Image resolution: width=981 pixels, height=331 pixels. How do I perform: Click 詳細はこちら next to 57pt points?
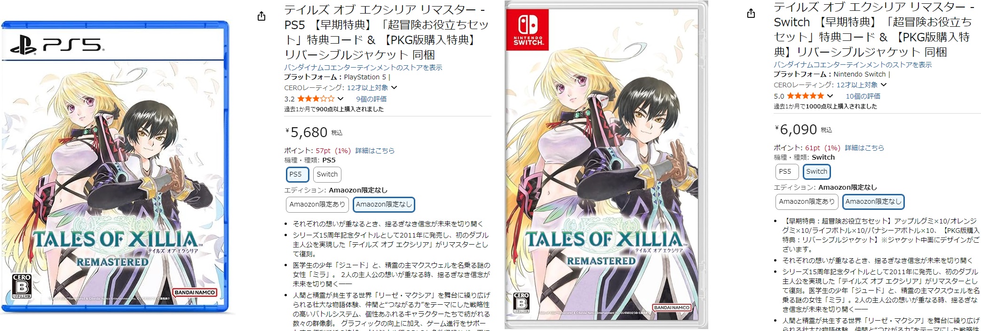pyautogui.click(x=375, y=151)
